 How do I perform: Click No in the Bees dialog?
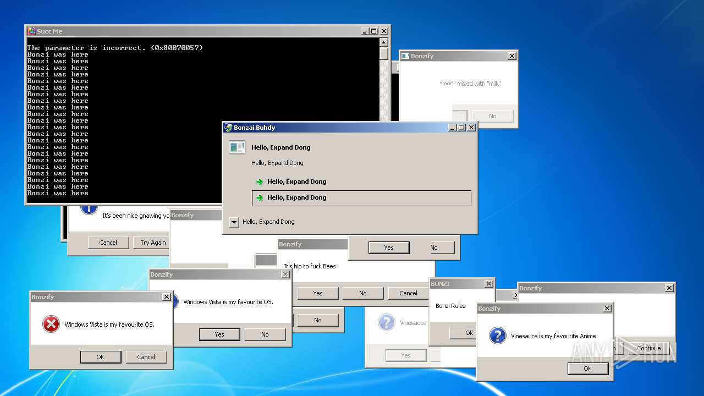363,293
